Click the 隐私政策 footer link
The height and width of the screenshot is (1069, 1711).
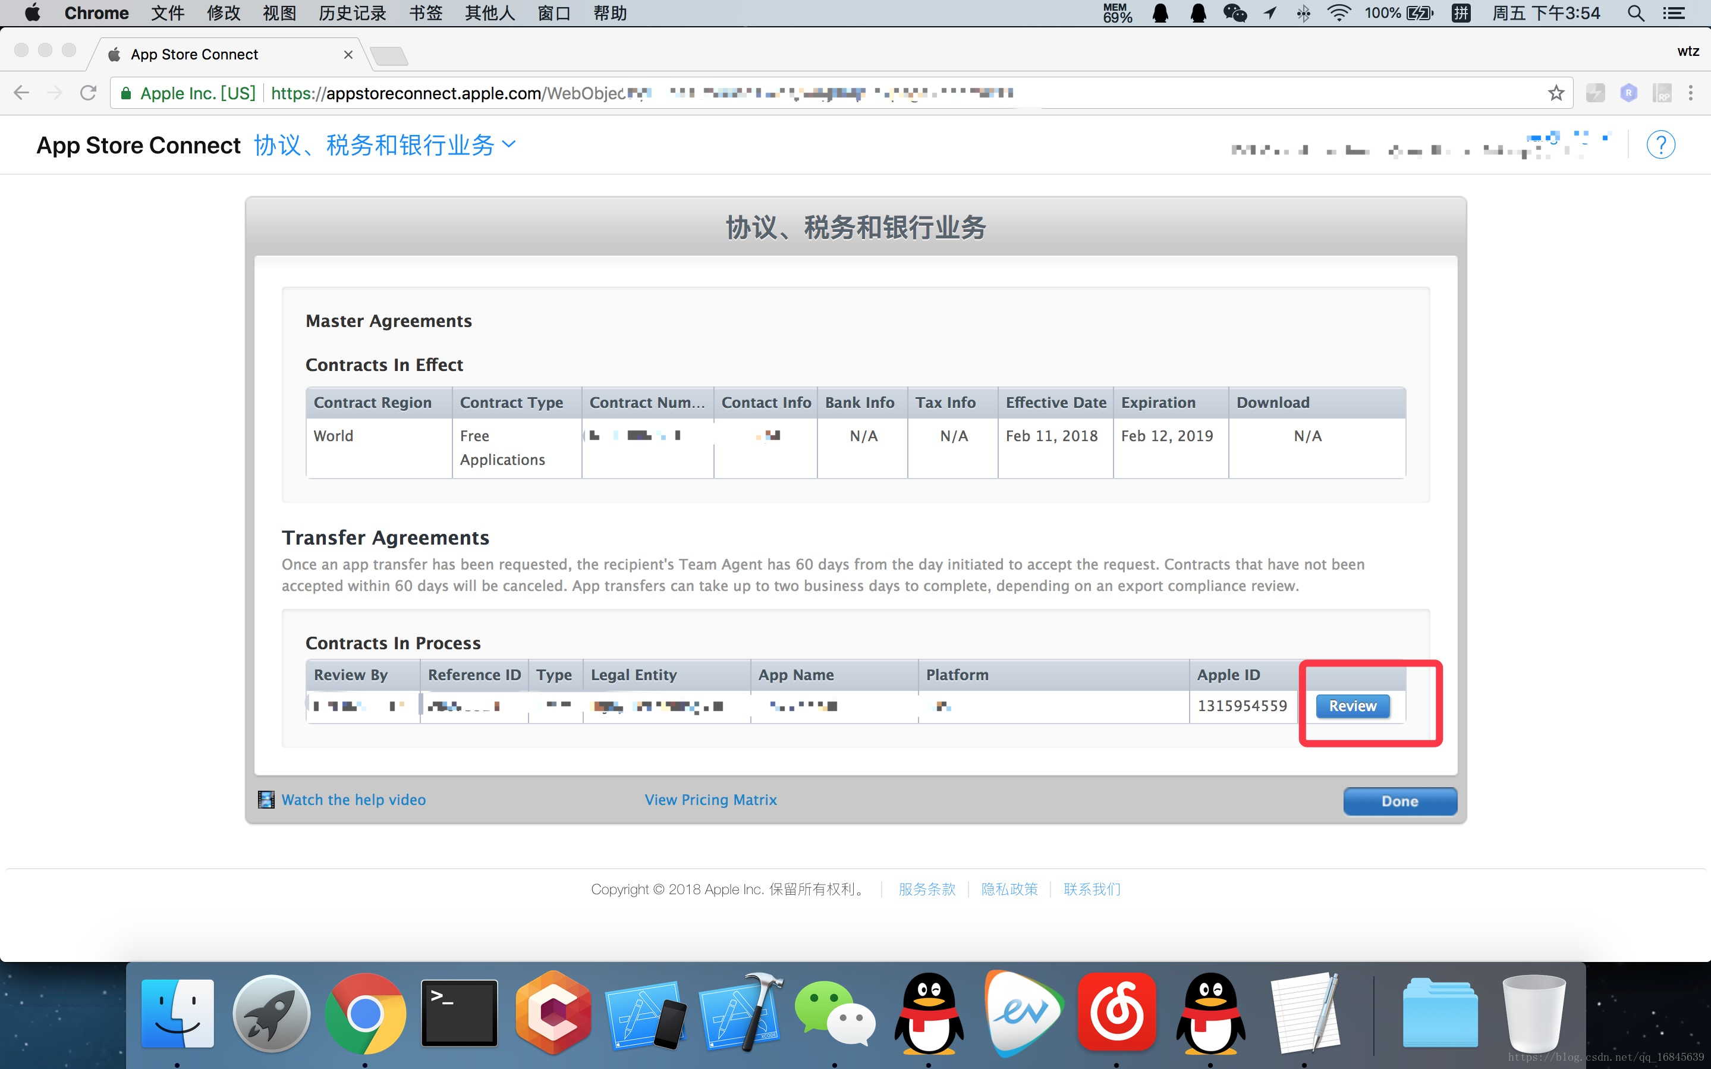(1009, 889)
